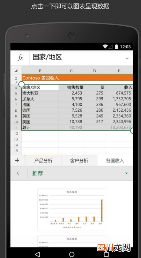The image size is (141, 258).
Task: Switch to 客户分析 sheet tab
Action: pyautogui.click(x=79, y=161)
